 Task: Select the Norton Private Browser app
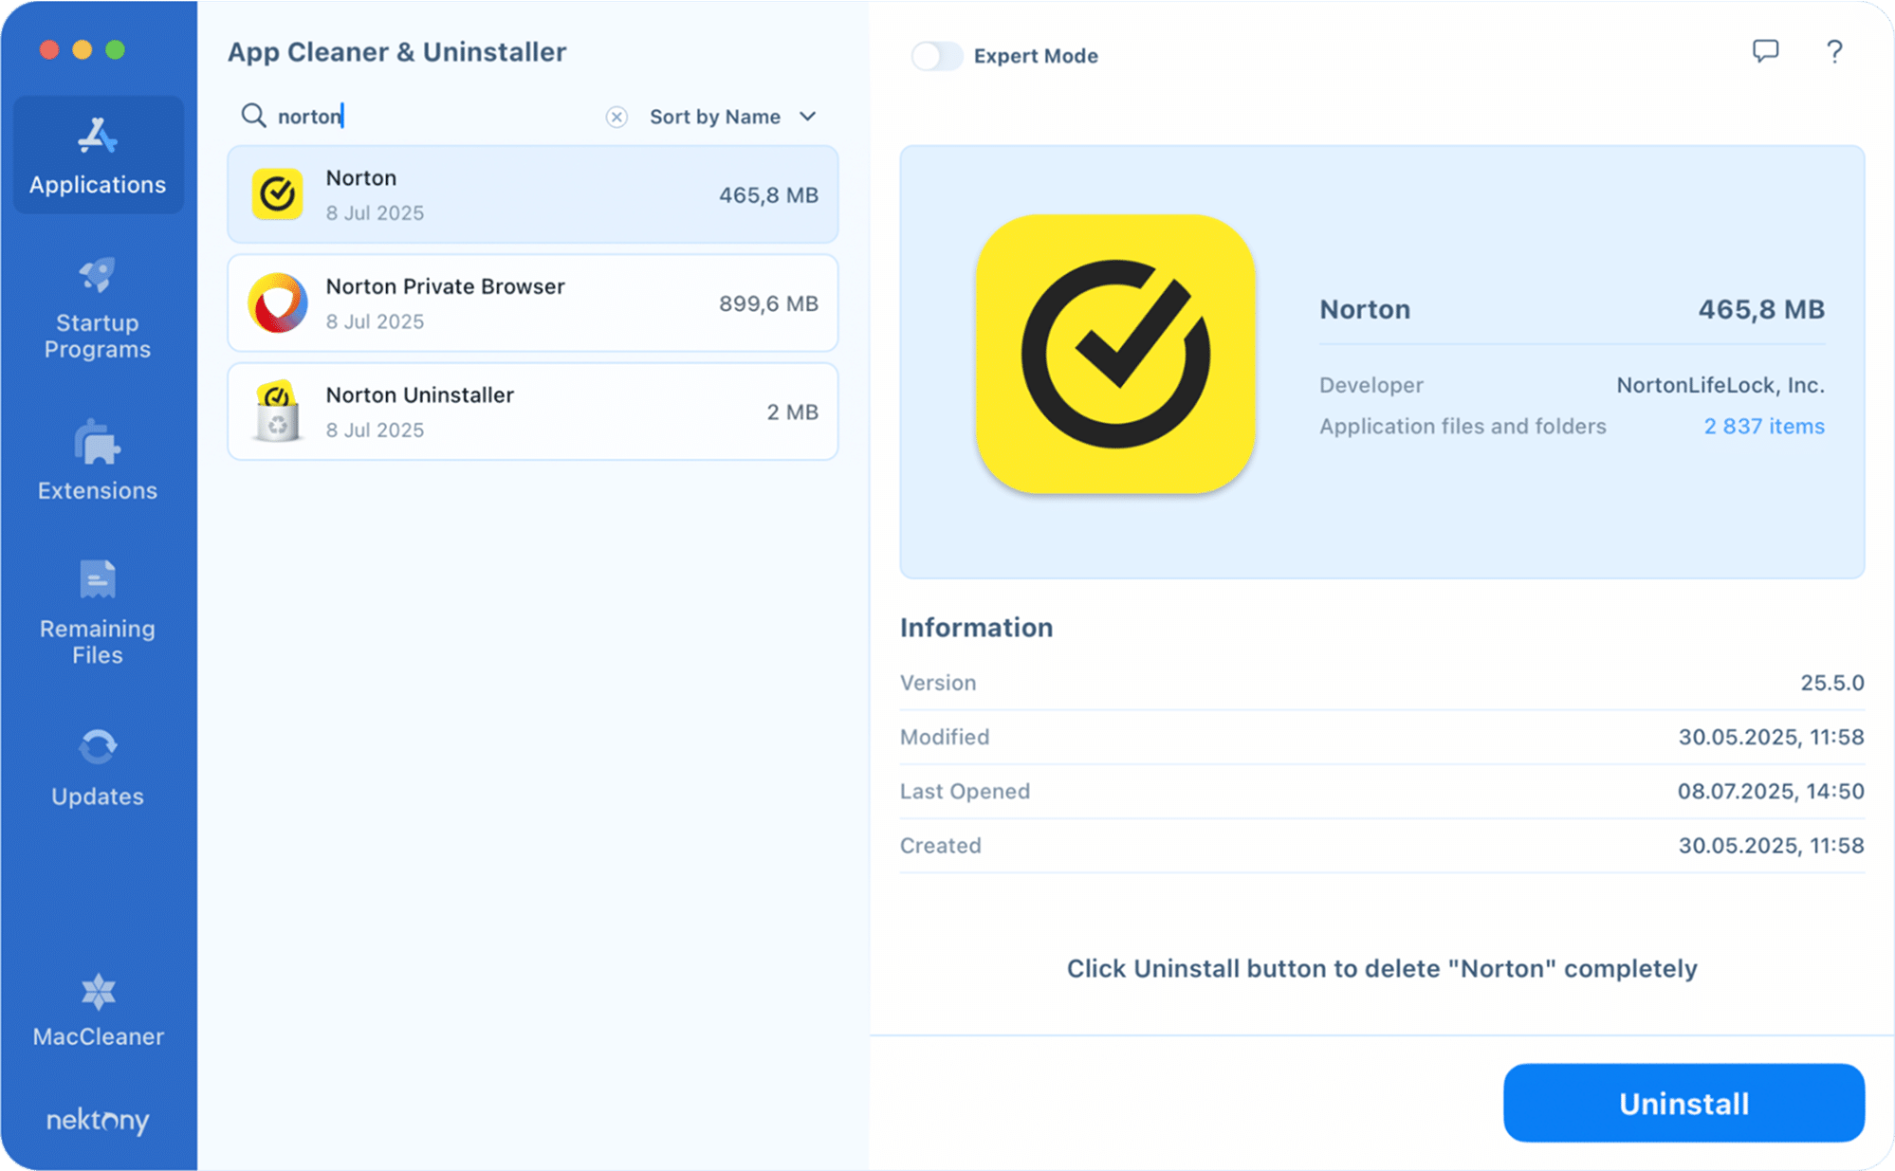coord(531,302)
